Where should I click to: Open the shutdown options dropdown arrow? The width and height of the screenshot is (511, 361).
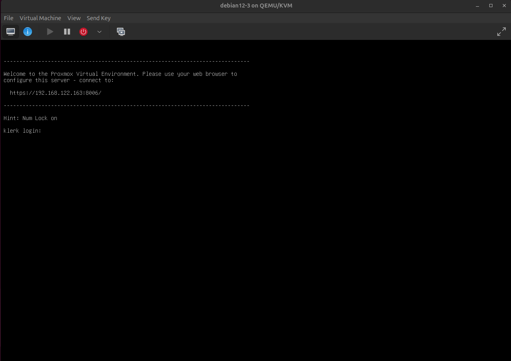coord(99,32)
